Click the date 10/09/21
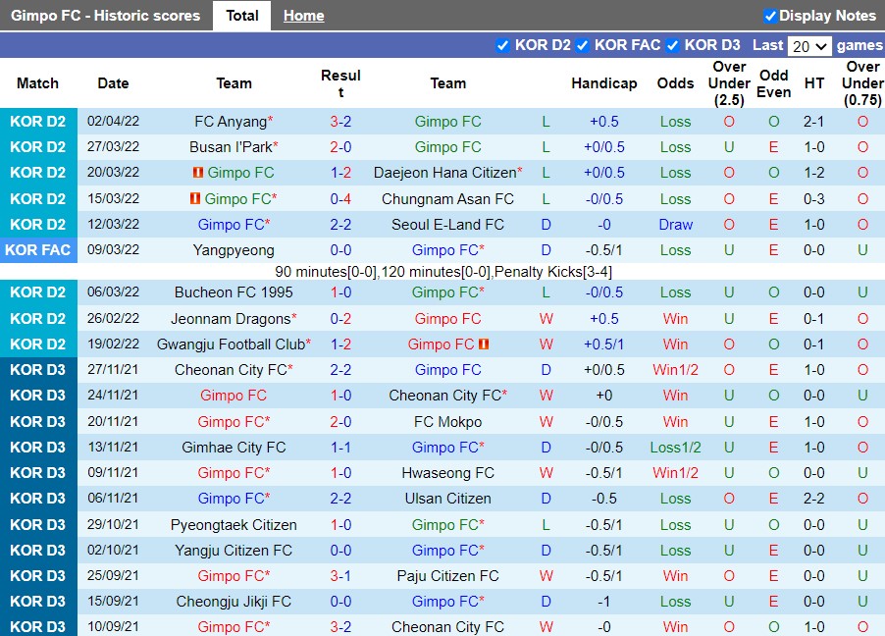This screenshot has height=636, width=885. pos(113,626)
